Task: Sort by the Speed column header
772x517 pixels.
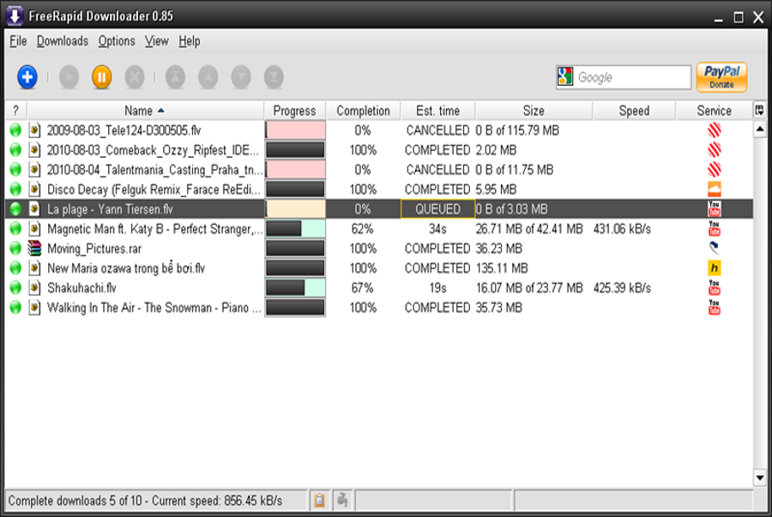Action: click(x=634, y=111)
